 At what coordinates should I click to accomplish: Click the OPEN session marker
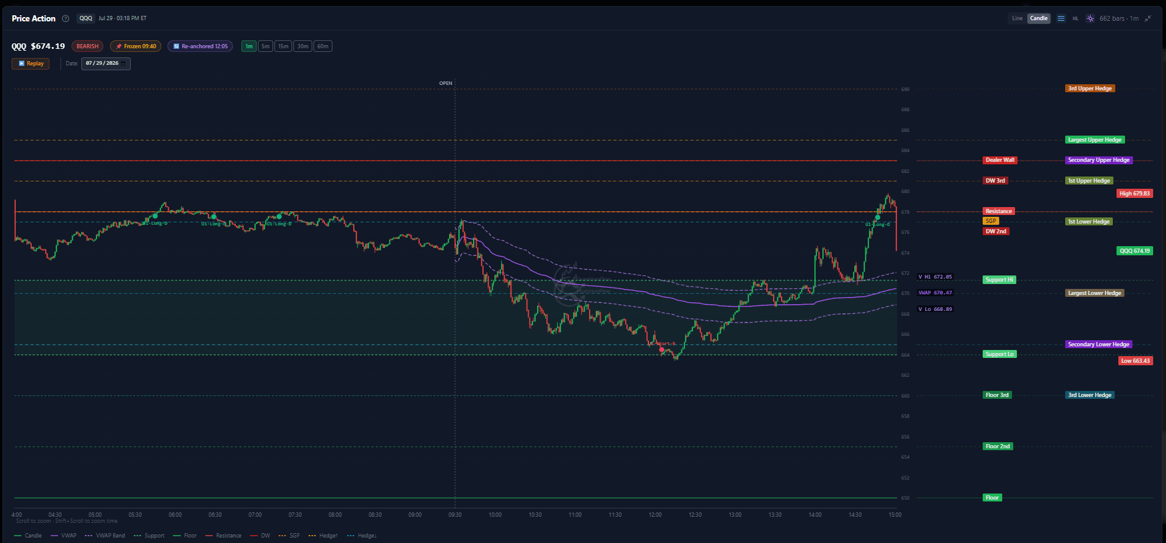click(446, 83)
